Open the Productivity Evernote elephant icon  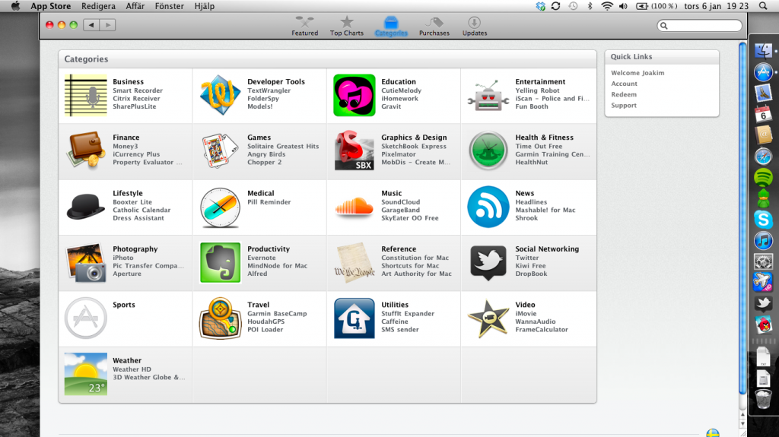[x=220, y=263]
